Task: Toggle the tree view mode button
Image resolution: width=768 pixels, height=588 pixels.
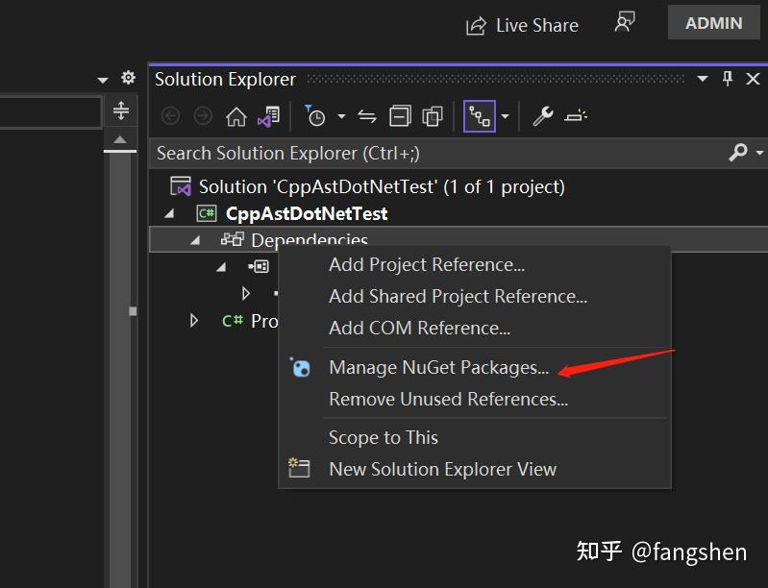Action: pyautogui.click(x=480, y=116)
